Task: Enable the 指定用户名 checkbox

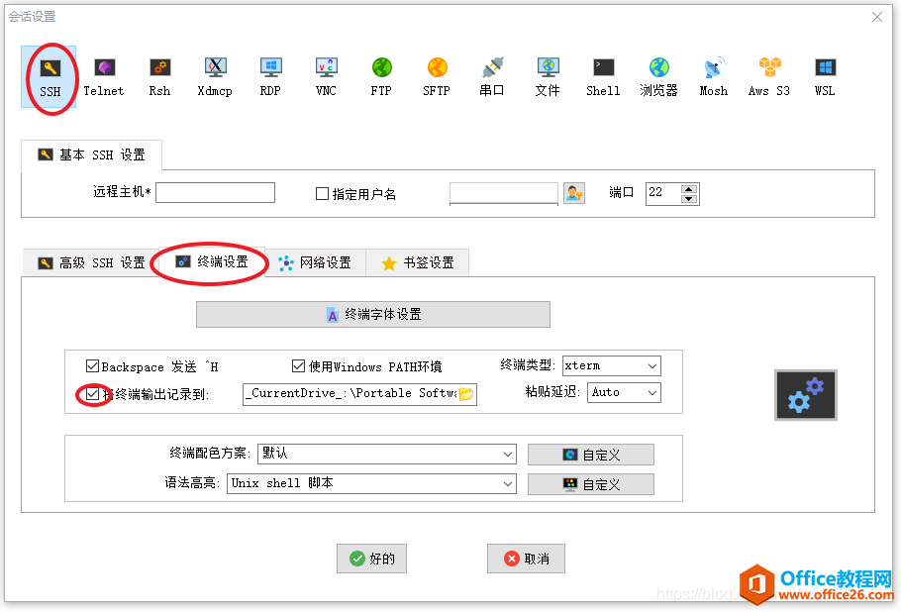Action: [322, 194]
